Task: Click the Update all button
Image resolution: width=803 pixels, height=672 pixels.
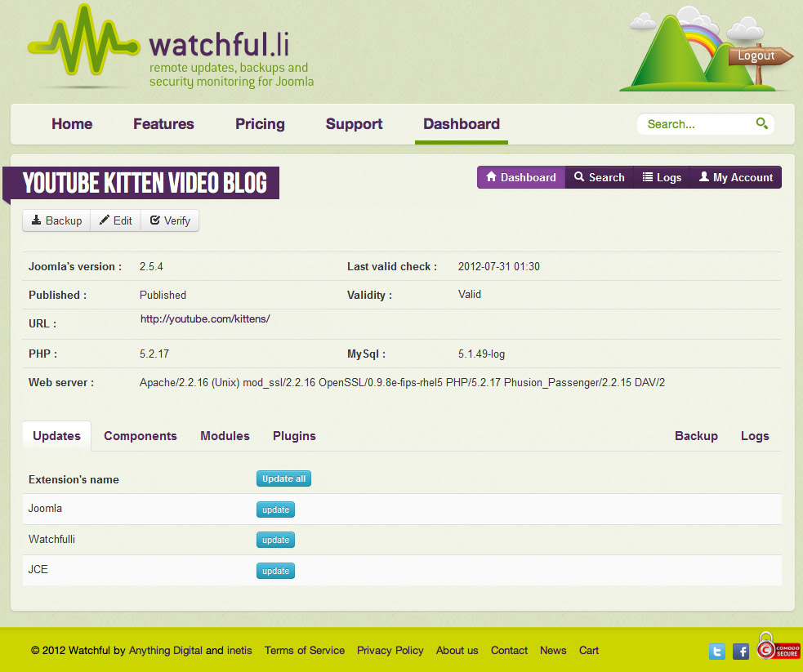Action: 283,478
